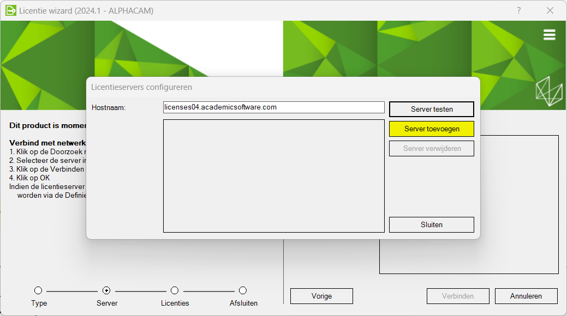567x316 pixels.
Task: Add server with Server toevoegen
Action: click(x=432, y=129)
